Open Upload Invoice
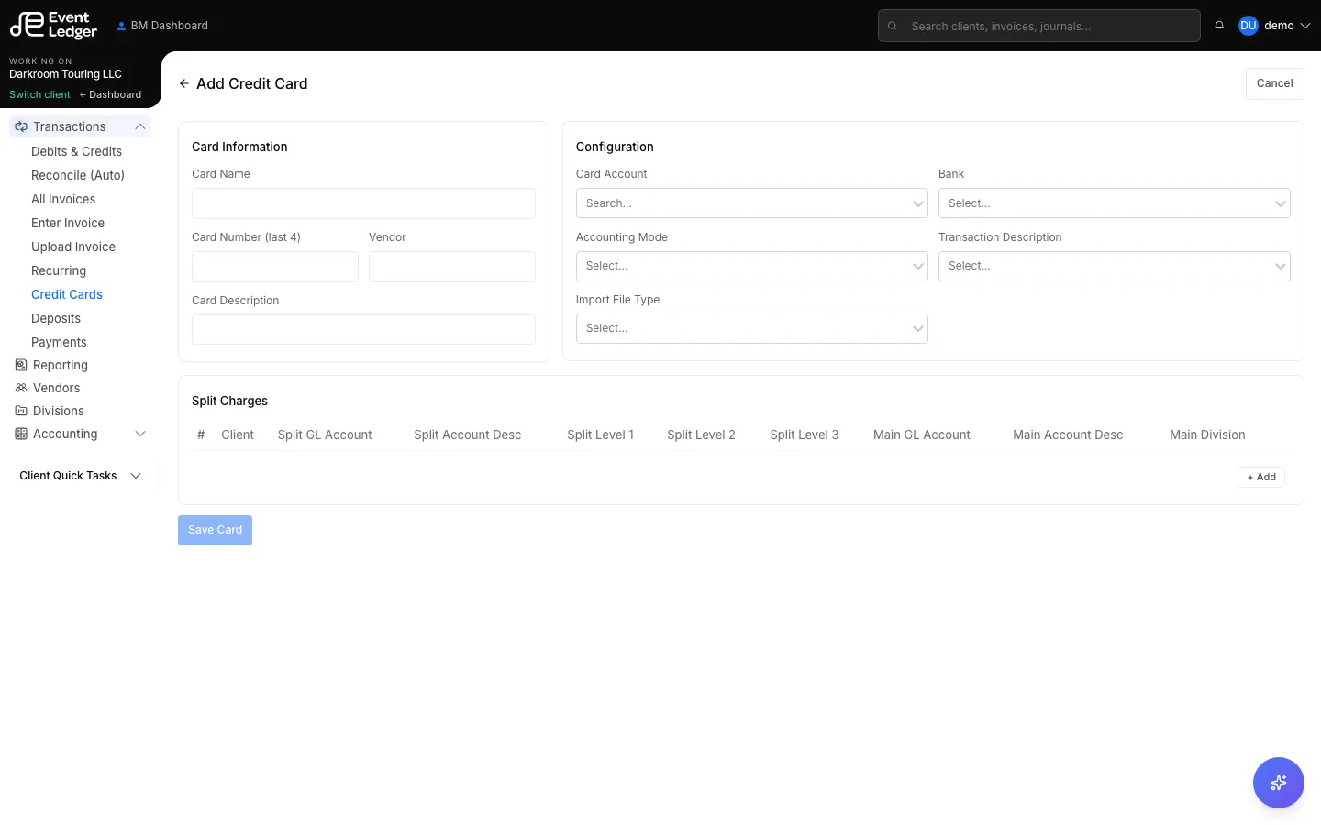Image resolution: width=1321 pixels, height=825 pixels. [x=73, y=247]
